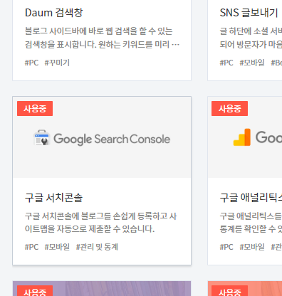Open the Google Search Console banner image
Image resolution: width=282 pixels, height=296 pixels.
(102, 137)
